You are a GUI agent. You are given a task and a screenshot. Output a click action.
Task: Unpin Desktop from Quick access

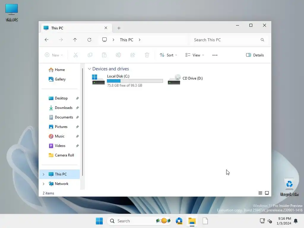(77, 98)
